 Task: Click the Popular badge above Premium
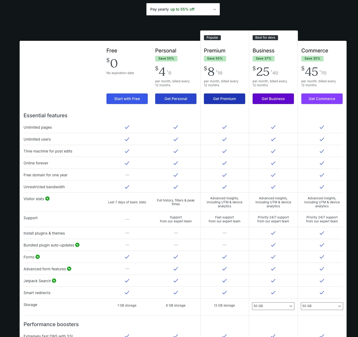pyautogui.click(x=212, y=38)
